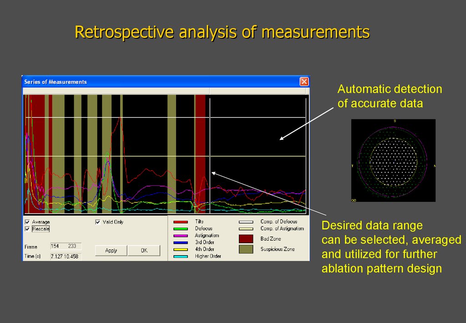Image resolution: width=466 pixels, height=323 pixels.
Task: Click the Comp. of Defocus legend marker
Action: tap(246, 221)
